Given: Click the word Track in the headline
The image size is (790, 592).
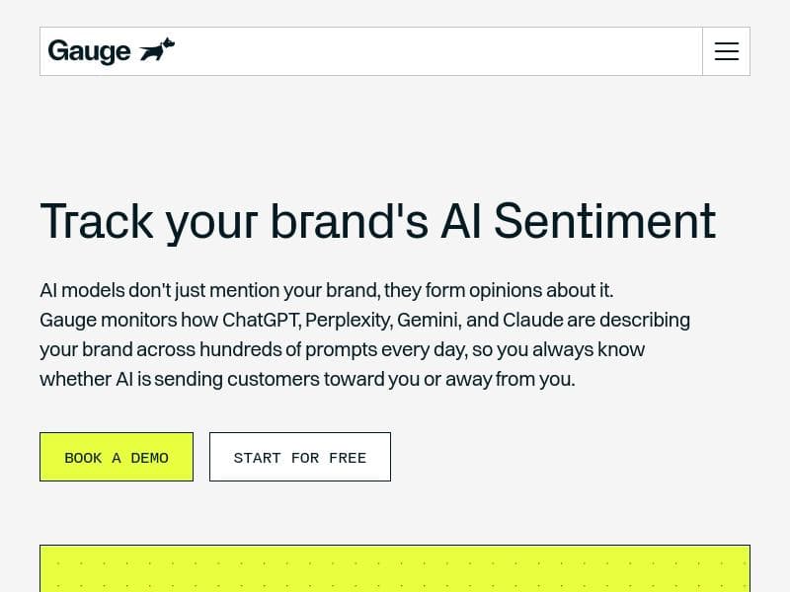Looking at the screenshot, I should click(x=96, y=221).
